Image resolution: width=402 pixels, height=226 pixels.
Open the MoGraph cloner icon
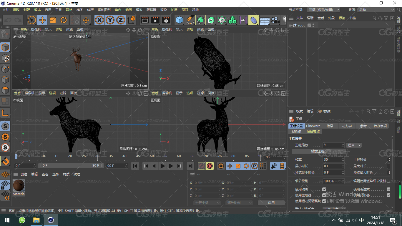click(x=232, y=20)
